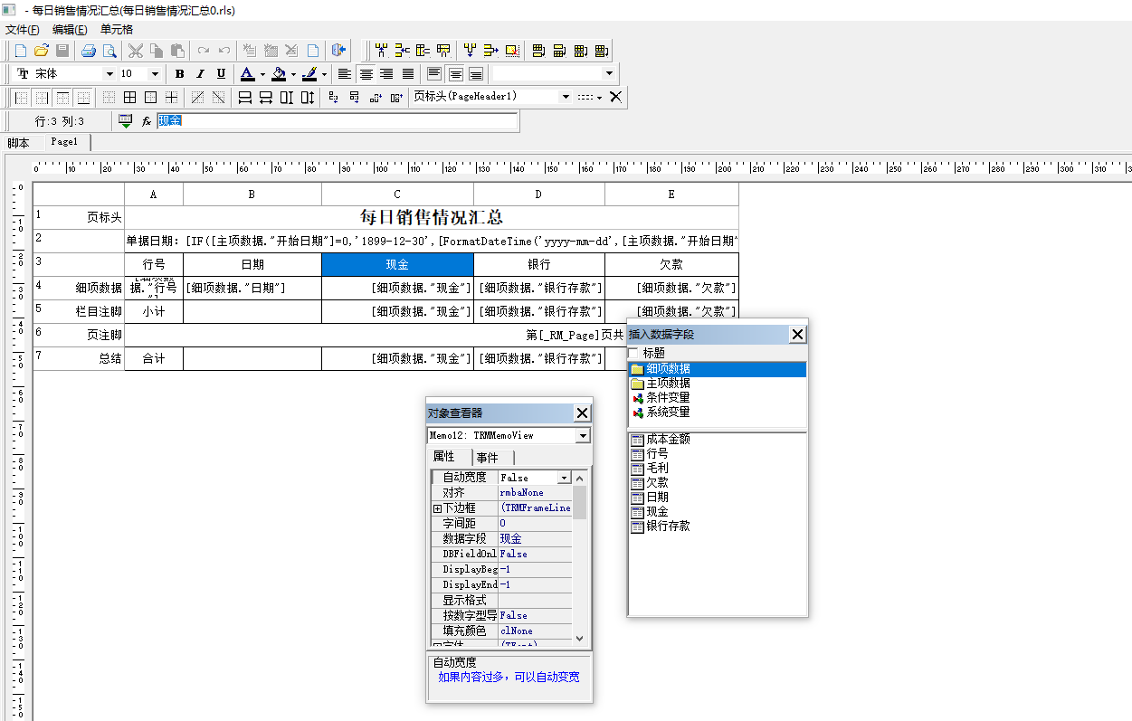Center text horizontally
The height and width of the screenshot is (721, 1132).
coord(366,74)
